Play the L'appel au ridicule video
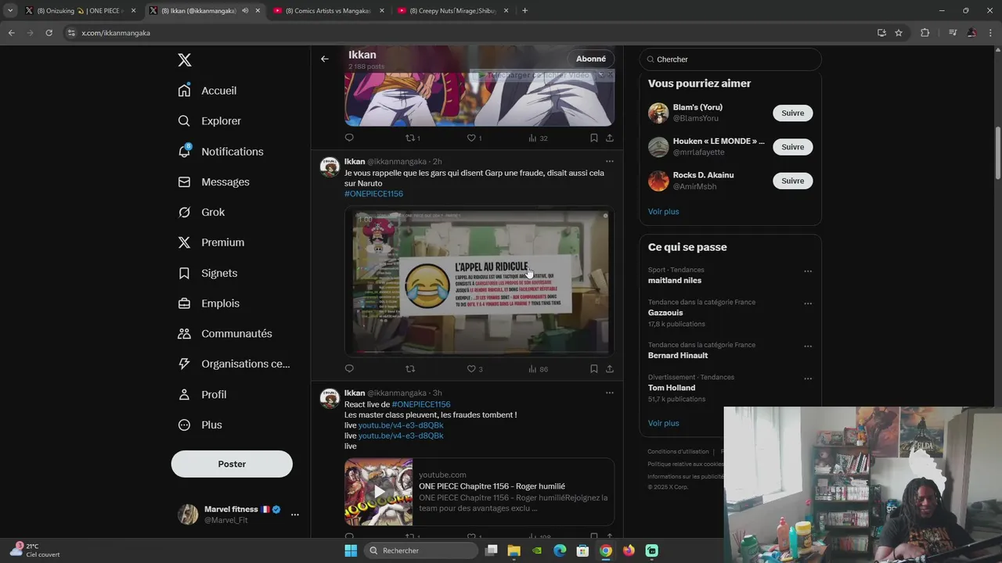The width and height of the screenshot is (1002, 563). (479, 281)
